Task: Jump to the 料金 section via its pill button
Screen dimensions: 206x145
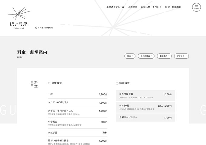Action: pos(130,56)
